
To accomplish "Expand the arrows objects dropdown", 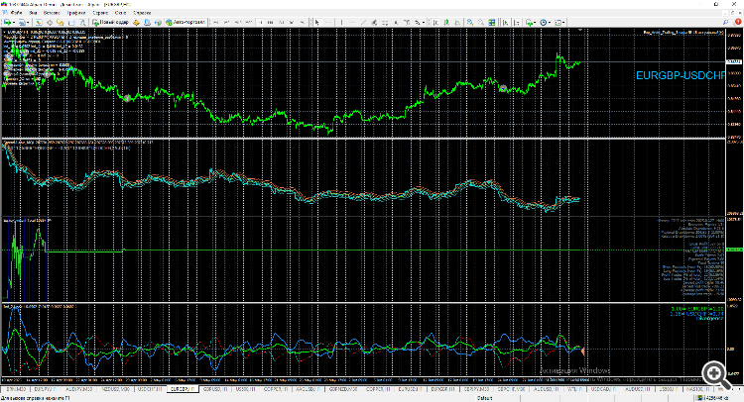I will point(424,22).
